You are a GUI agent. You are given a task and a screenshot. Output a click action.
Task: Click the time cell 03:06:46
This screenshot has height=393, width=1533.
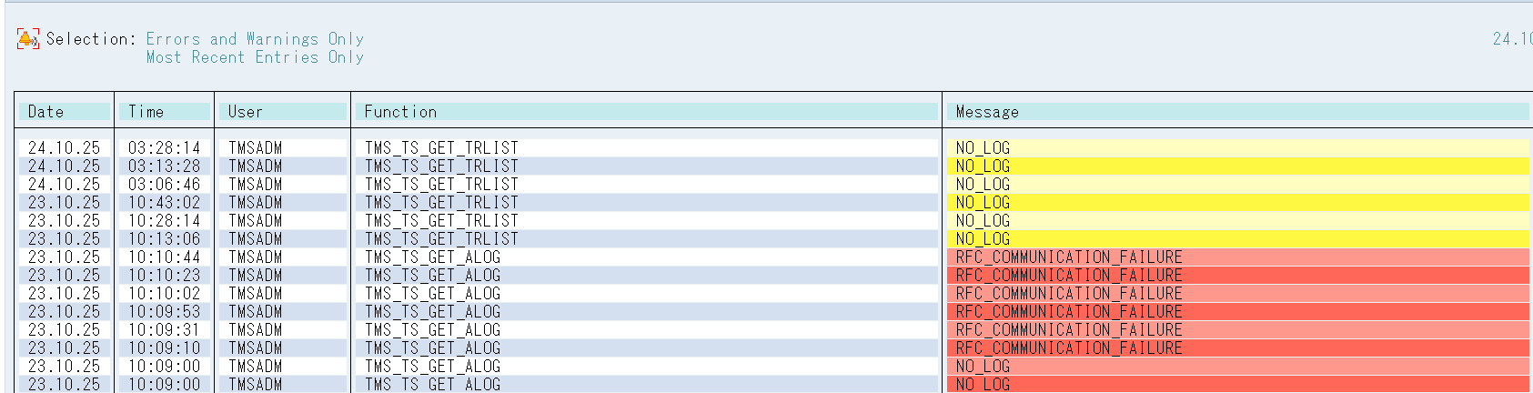click(164, 184)
